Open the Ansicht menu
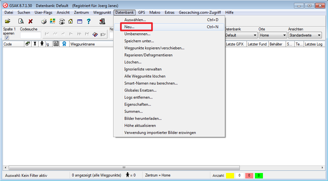The image size is (328, 181). [63, 12]
